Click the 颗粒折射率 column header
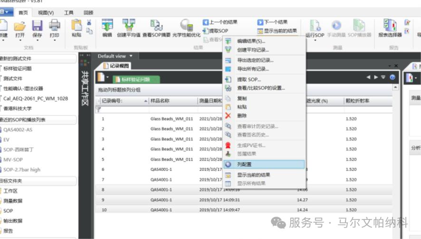Screen dimensions: 421x239 368,101
